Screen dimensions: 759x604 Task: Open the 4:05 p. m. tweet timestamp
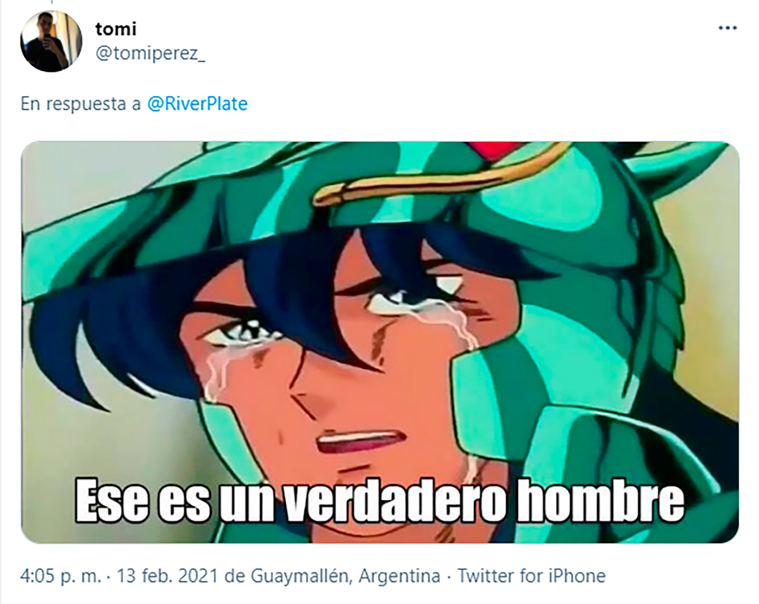pyautogui.click(x=61, y=576)
